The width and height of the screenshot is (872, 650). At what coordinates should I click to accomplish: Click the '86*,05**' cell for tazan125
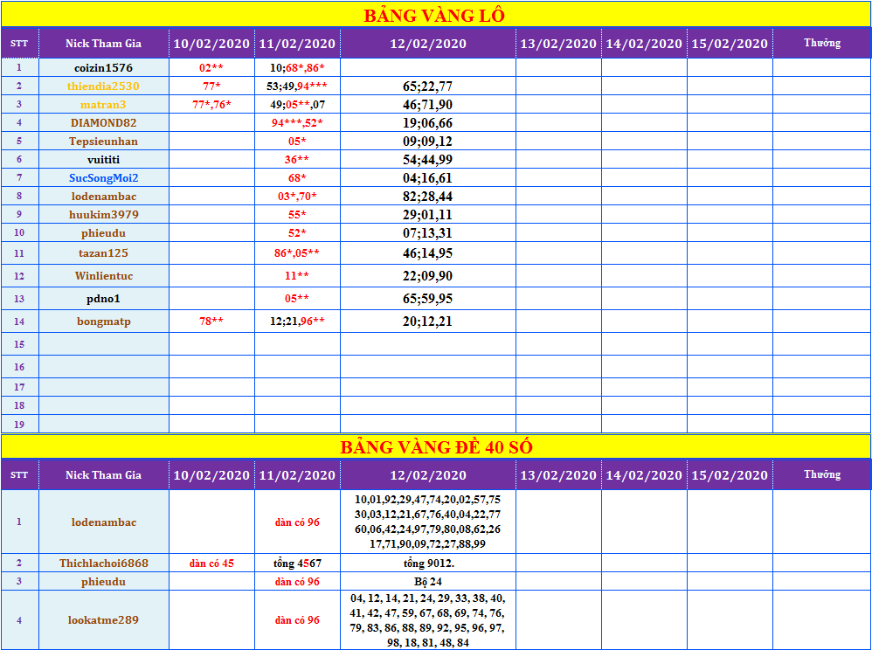pyautogui.click(x=297, y=253)
